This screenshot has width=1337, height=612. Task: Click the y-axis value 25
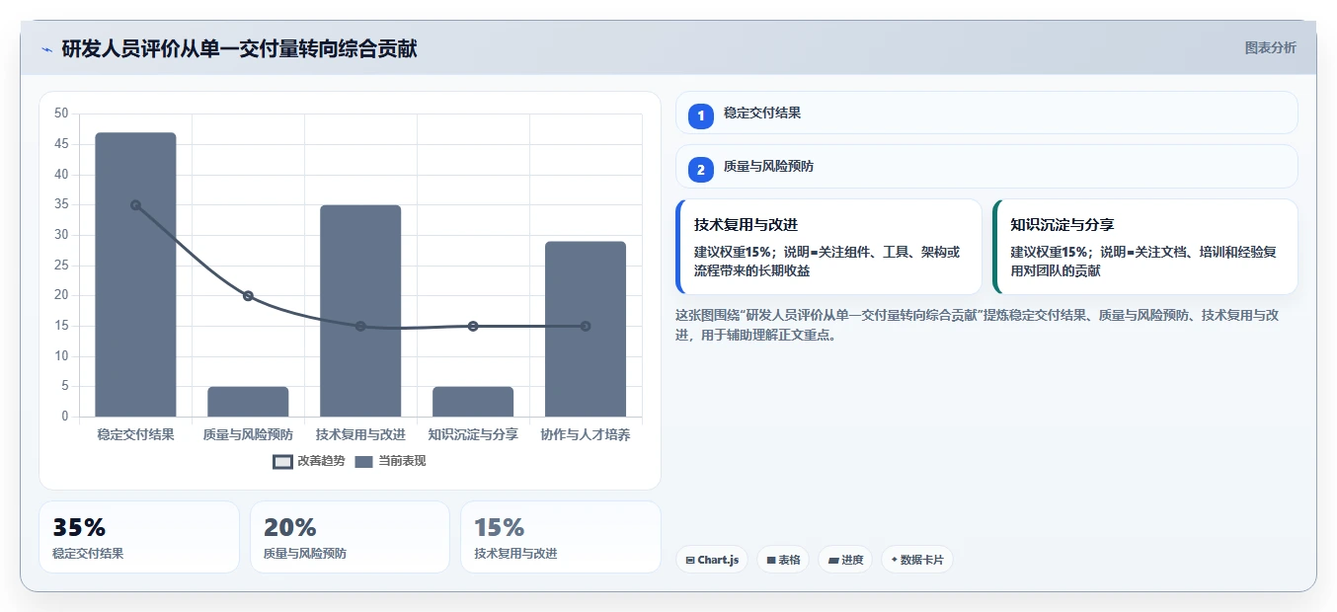tap(61, 266)
